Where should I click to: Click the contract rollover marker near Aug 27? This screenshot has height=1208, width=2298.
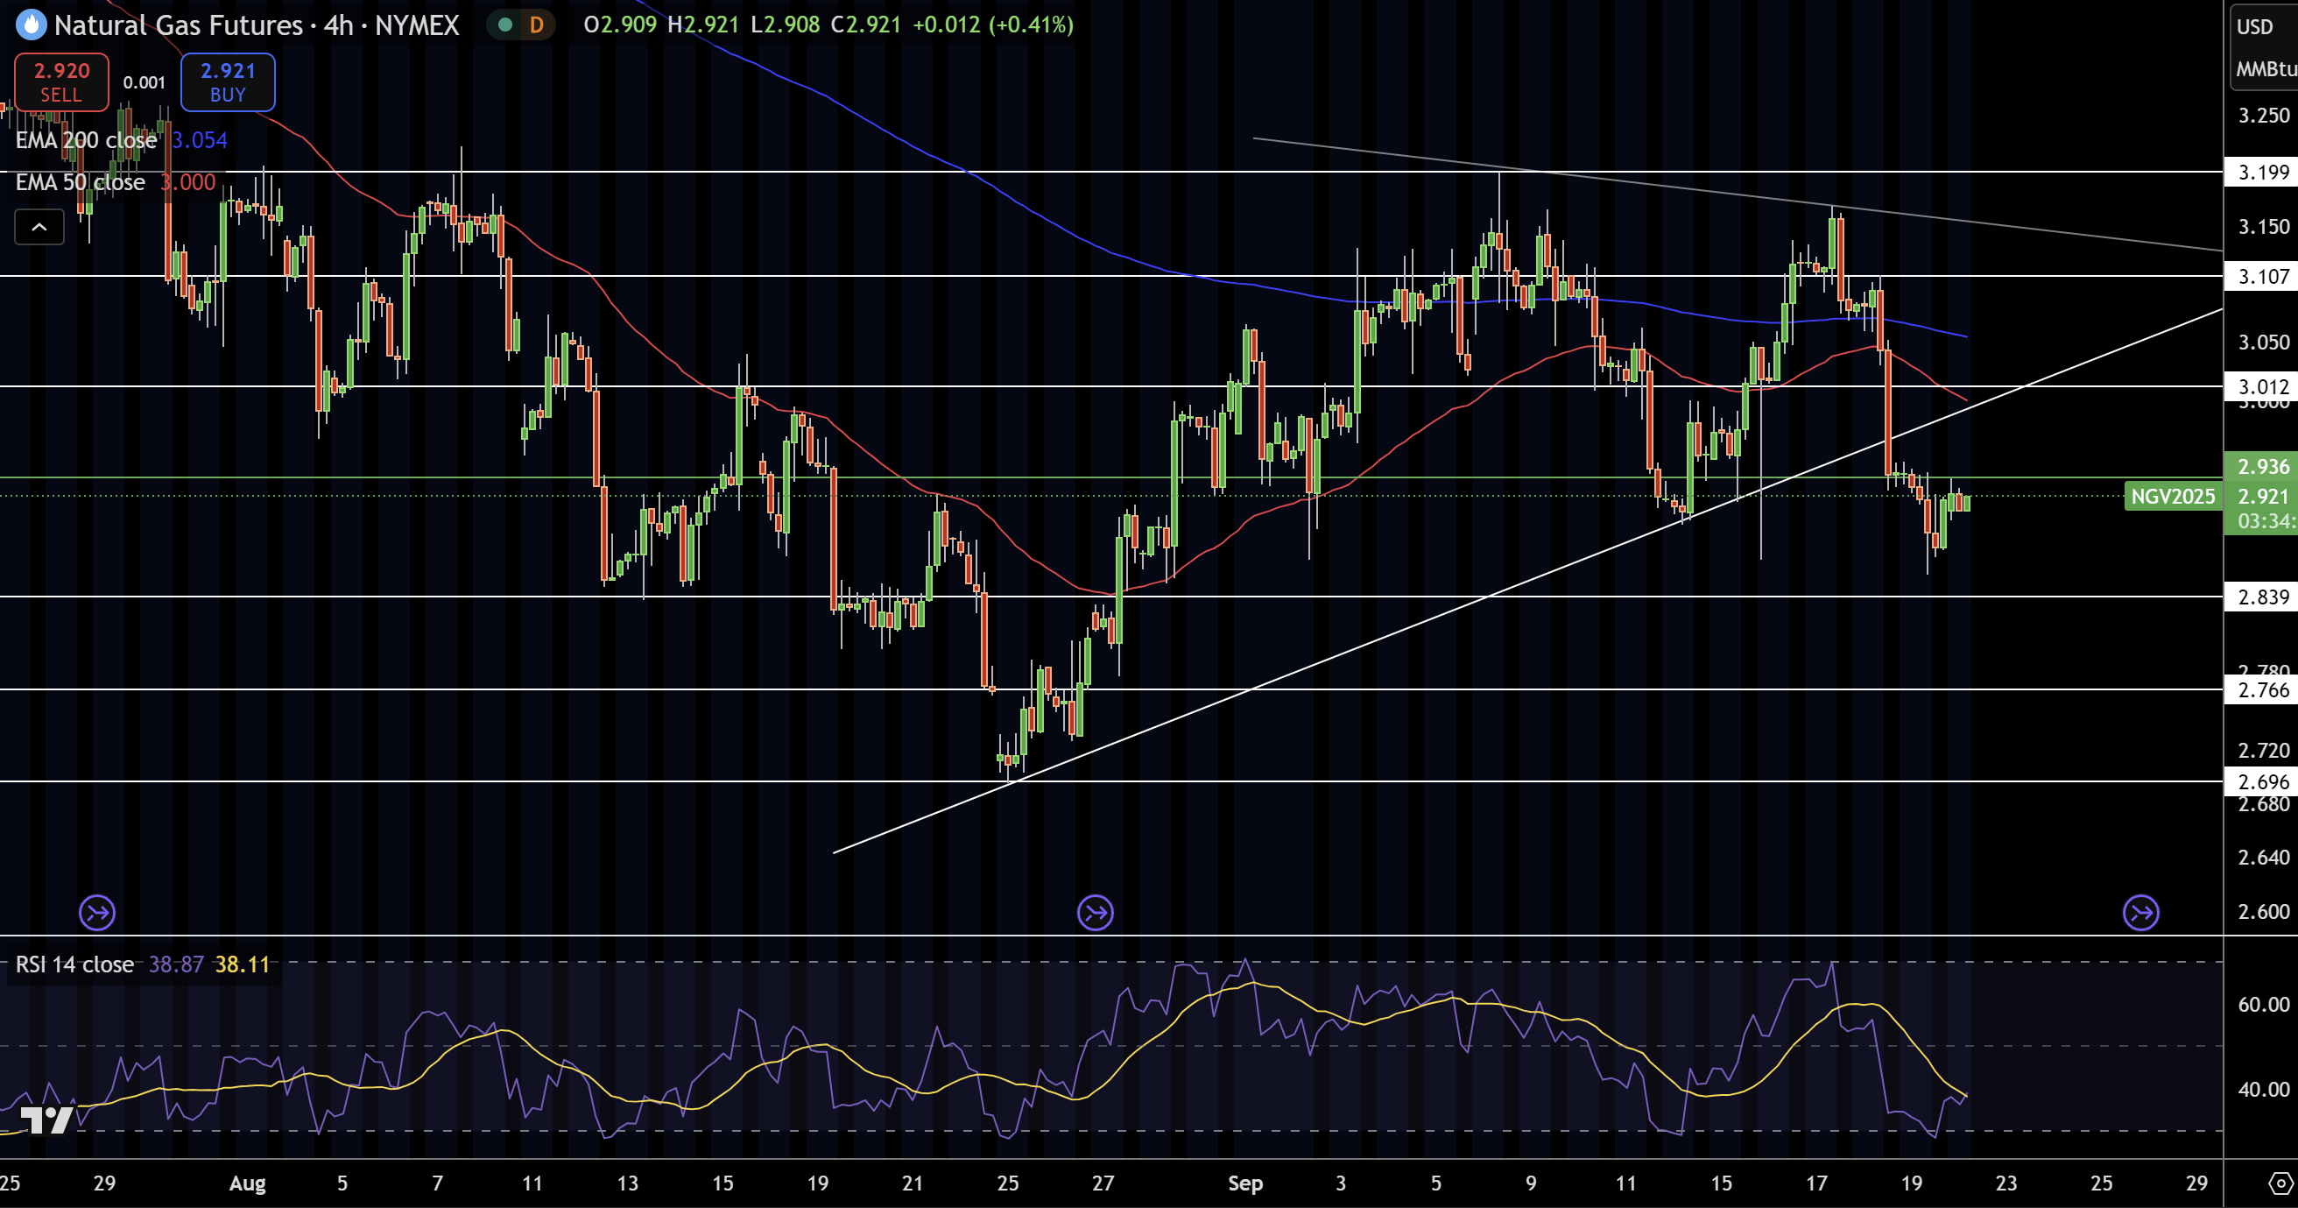tap(1096, 913)
